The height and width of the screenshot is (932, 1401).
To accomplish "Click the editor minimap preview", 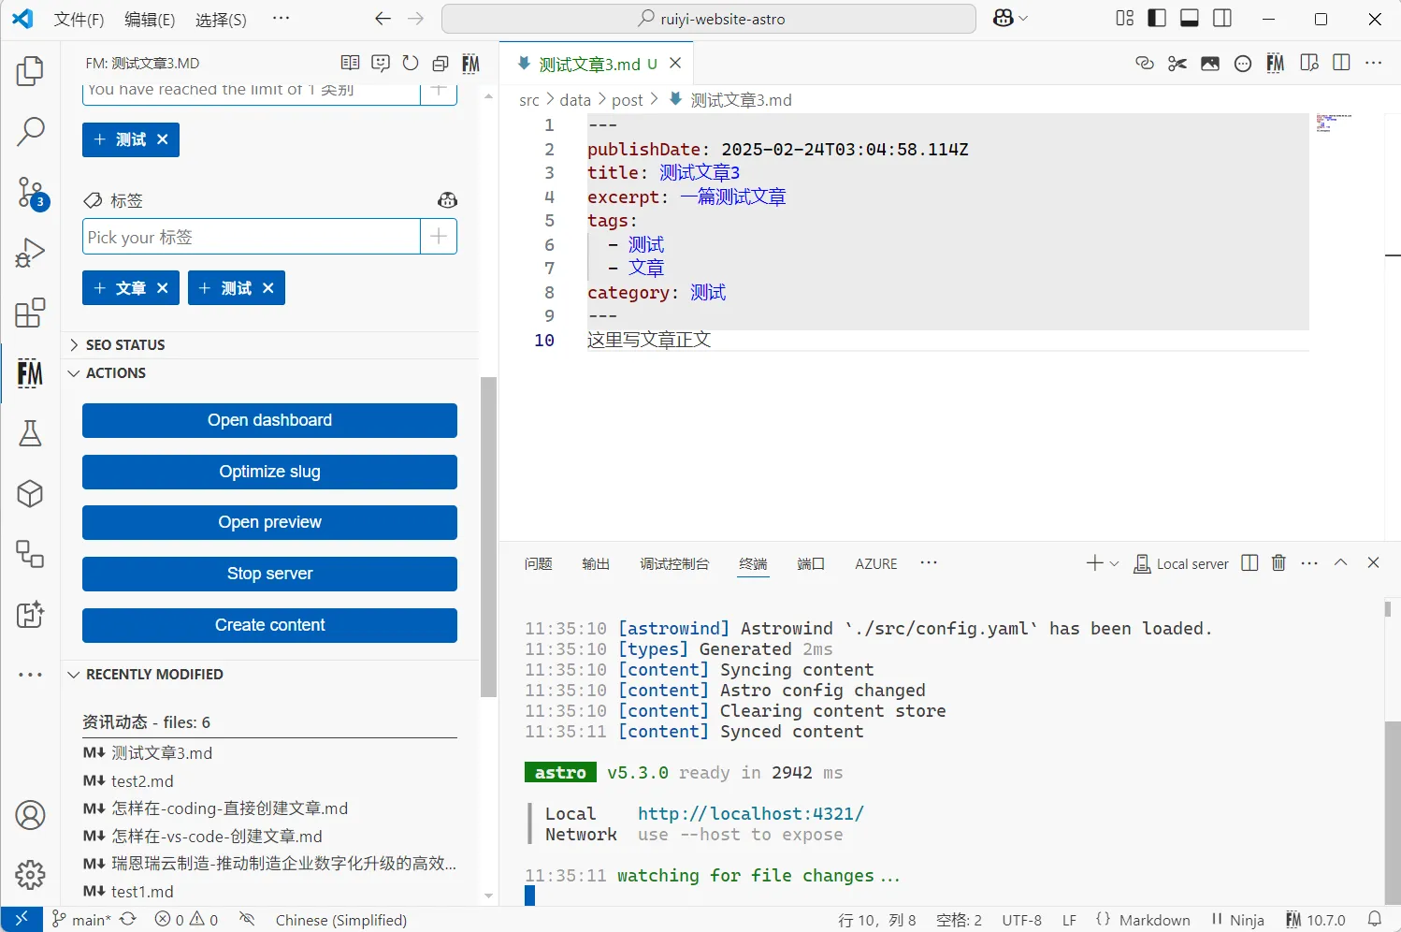I will click(1334, 123).
